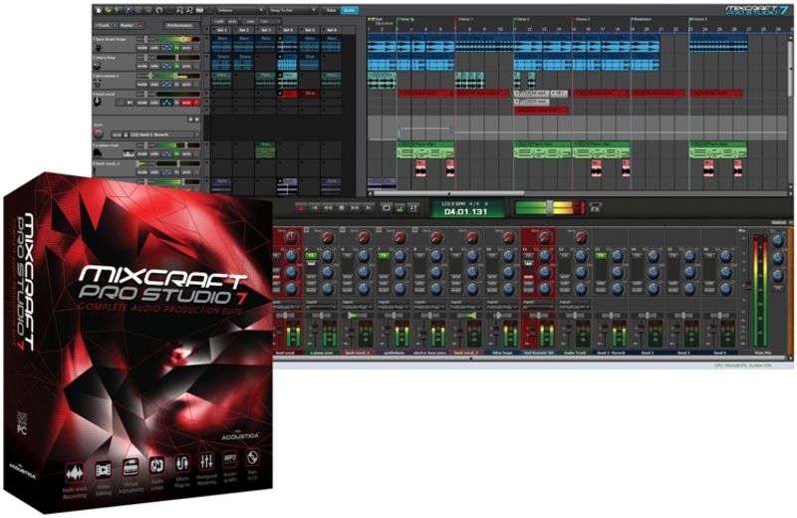Screen dimensions: 797x518
Task: Switch timeline to Time mode
Action: 330,10
